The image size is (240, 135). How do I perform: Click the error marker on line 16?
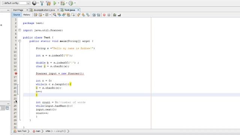click(x=16, y=73)
